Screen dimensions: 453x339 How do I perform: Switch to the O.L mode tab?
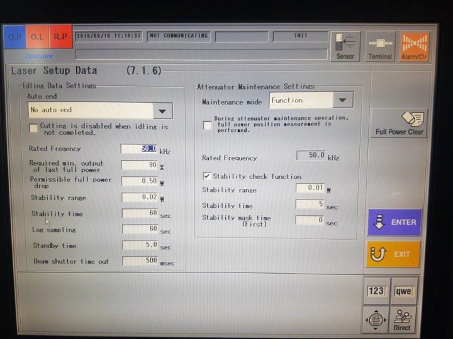tap(38, 36)
